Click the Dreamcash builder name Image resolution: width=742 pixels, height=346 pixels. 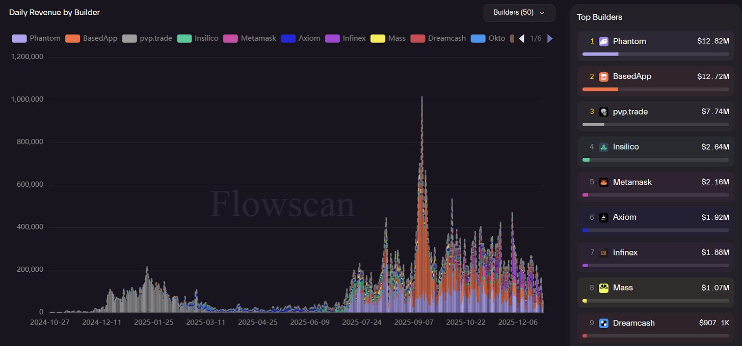634,323
